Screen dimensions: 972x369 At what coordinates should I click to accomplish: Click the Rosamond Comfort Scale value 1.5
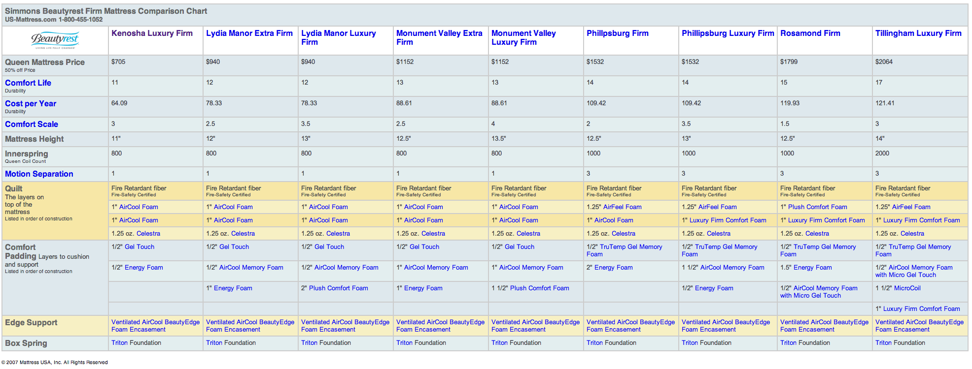785,124
